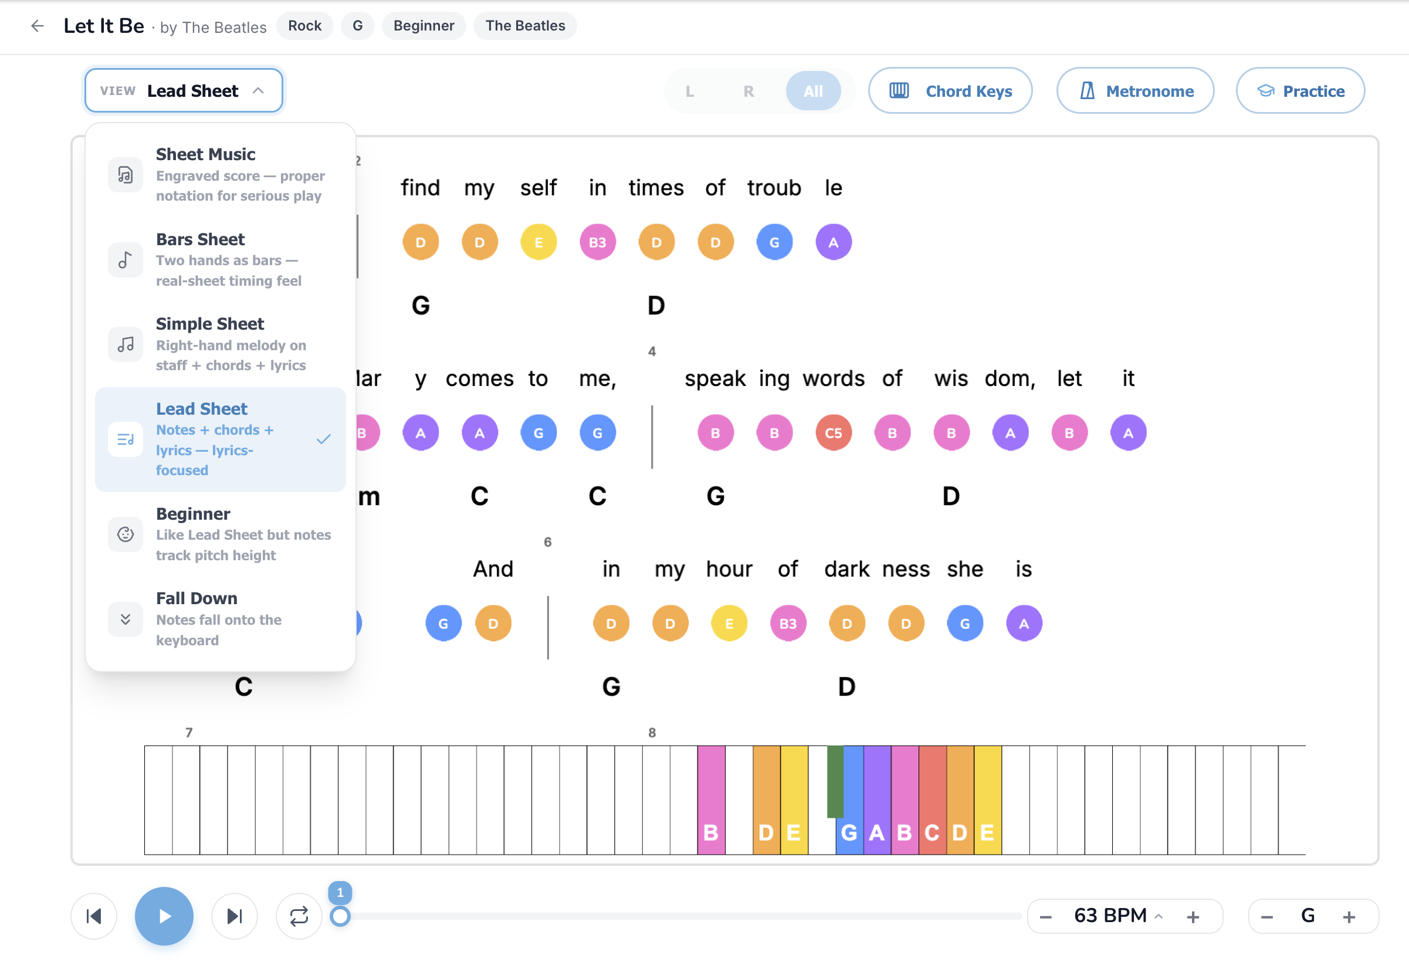Screen dimensions: 1409x962
Task: Go back using the left arrow icon
Action: (38, 26)
